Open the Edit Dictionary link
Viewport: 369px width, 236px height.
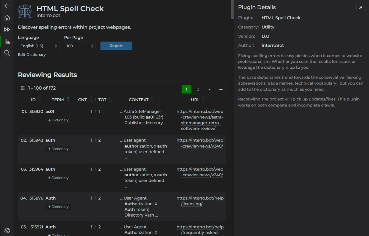pos(32,55)
